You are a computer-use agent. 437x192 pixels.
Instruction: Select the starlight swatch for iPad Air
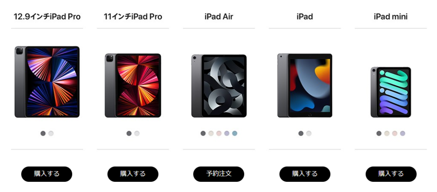[x=211, y=134]
